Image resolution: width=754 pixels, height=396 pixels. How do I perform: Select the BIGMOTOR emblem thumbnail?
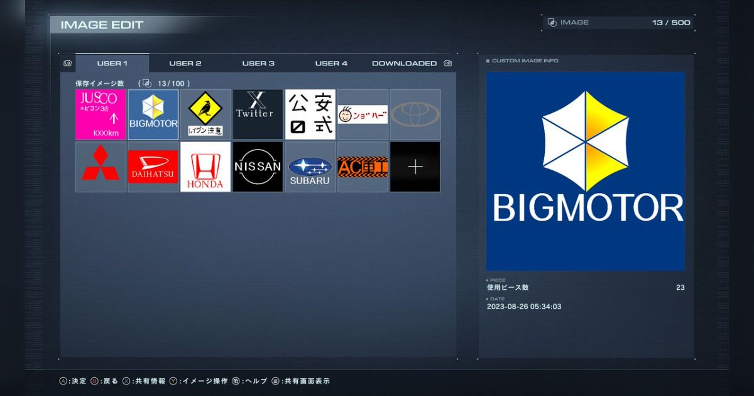pyautogui.click(x=153, y=114)
